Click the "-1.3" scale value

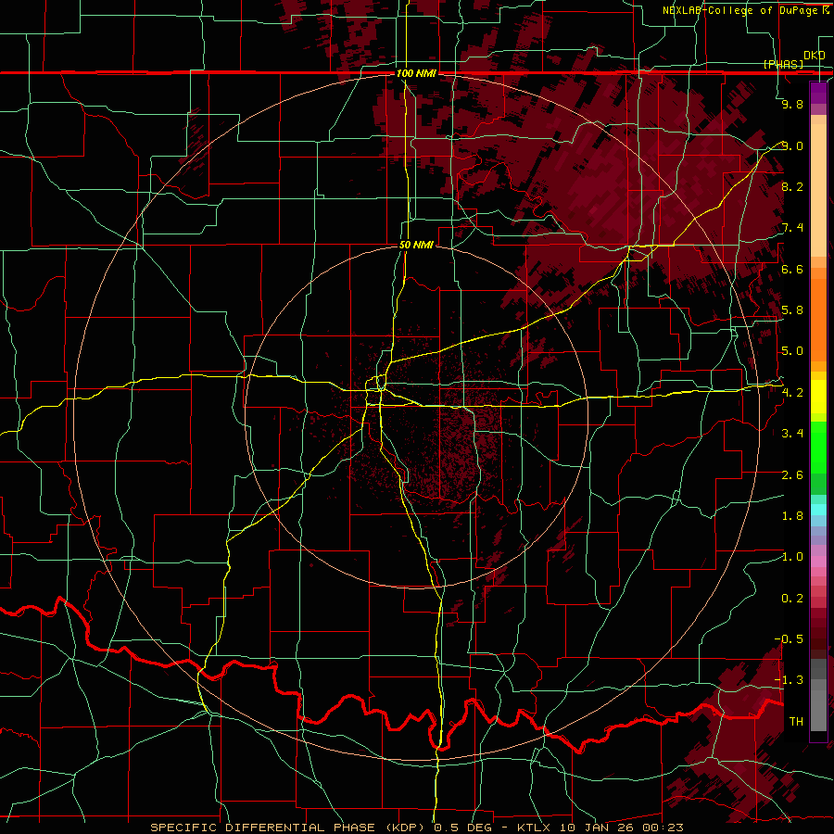[789, 680]
